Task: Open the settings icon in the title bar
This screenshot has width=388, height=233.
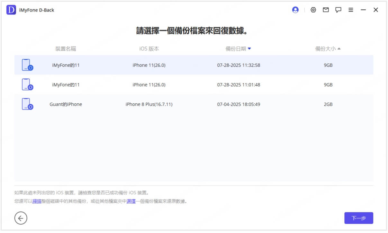Action: (x=313, y=10)
